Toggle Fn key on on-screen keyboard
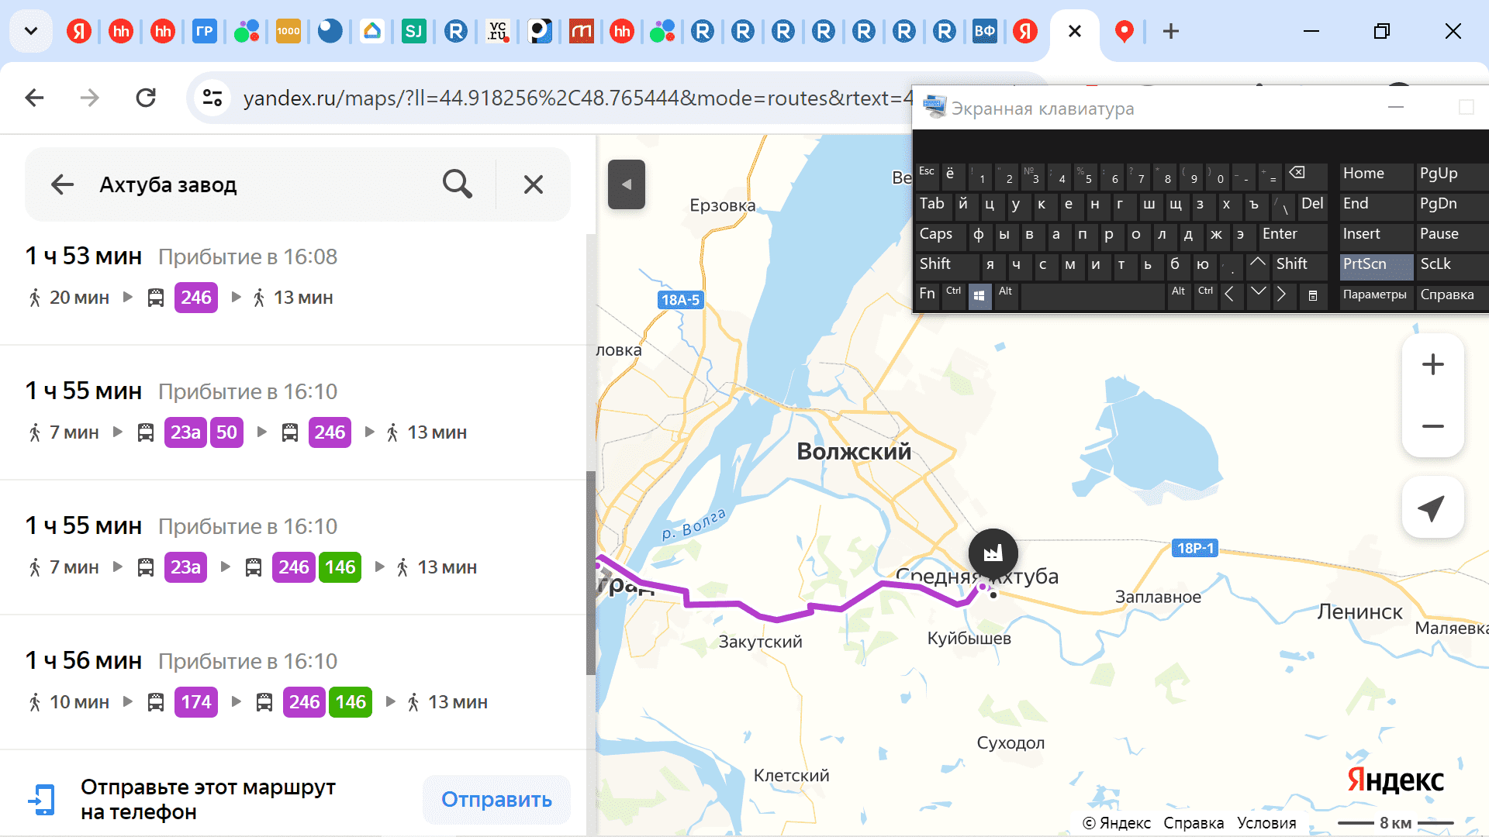1489x837 pixels. coord(928,294)
